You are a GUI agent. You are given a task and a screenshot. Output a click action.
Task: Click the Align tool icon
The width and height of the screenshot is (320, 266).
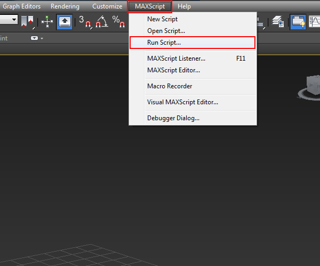click(x=261, y=22)
